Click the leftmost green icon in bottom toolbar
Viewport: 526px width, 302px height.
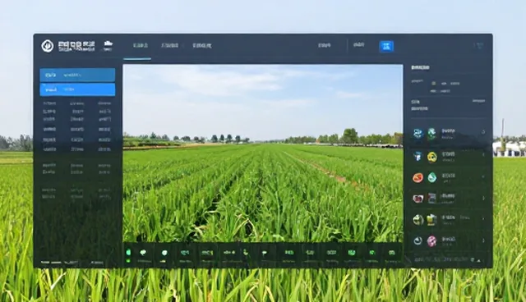tap(128, 253)
